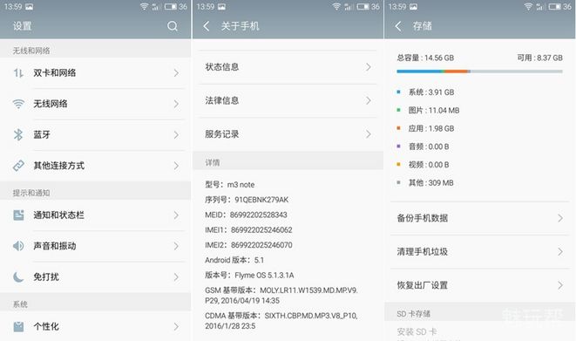This screenshot has width=576, height=341.
Task: Expand the 双卡和网络 row chevron
Action: click(x=176, y=72)
